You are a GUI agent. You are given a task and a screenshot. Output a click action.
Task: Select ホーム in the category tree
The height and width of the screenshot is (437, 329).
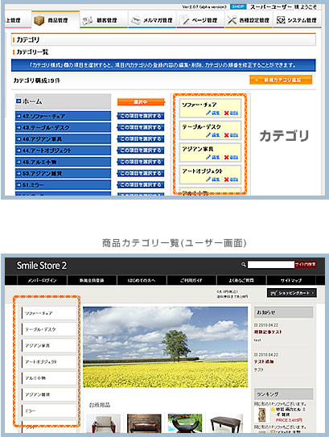[x=63, y=101]
